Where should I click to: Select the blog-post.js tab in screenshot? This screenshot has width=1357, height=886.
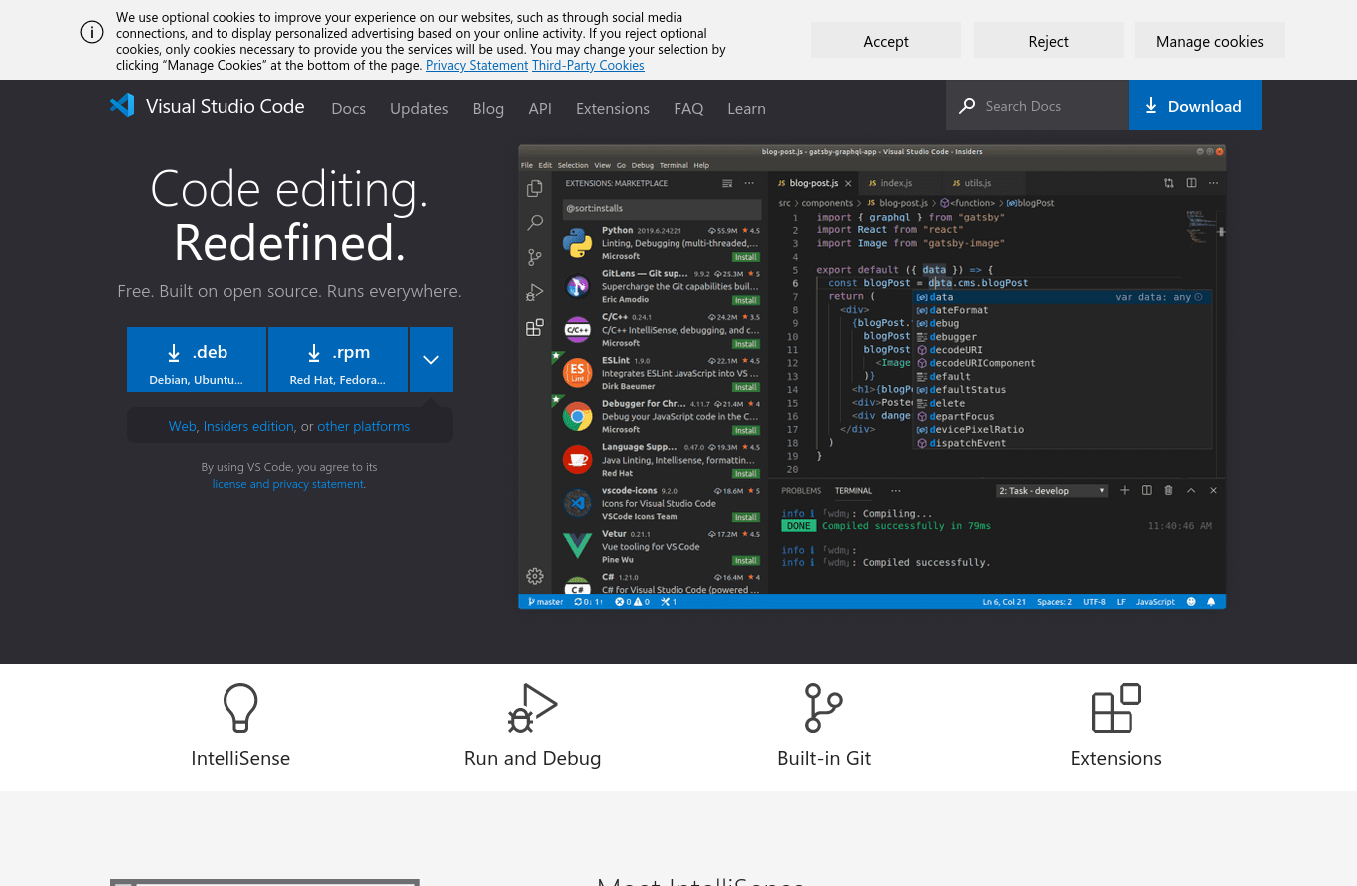coord(813,183)
